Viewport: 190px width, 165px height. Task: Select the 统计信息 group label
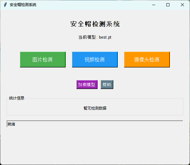pos(17,98)
